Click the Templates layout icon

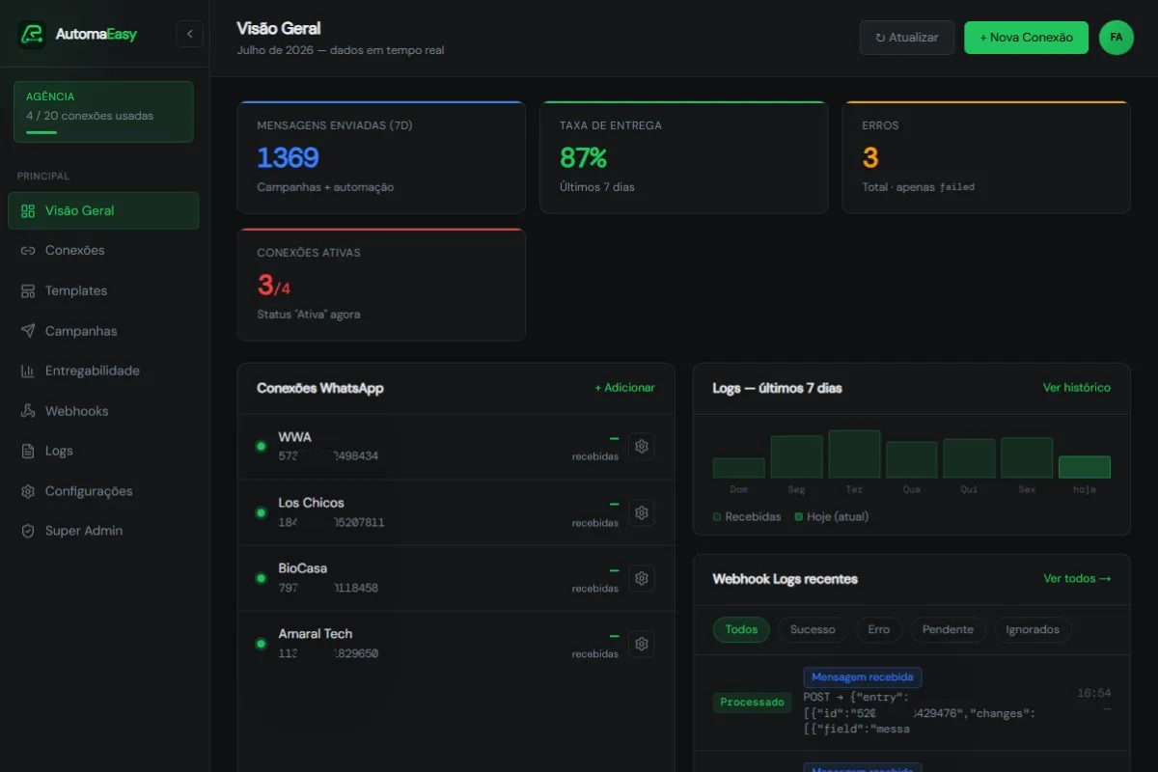(x=28, y=290)
